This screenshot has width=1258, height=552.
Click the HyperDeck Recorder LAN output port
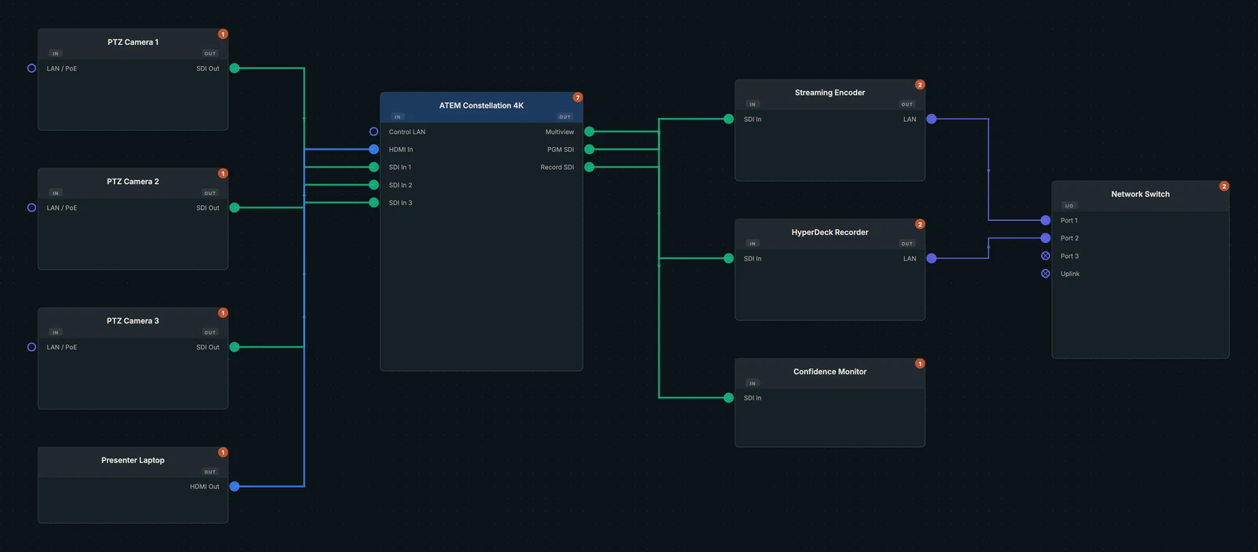coord(932,258)
